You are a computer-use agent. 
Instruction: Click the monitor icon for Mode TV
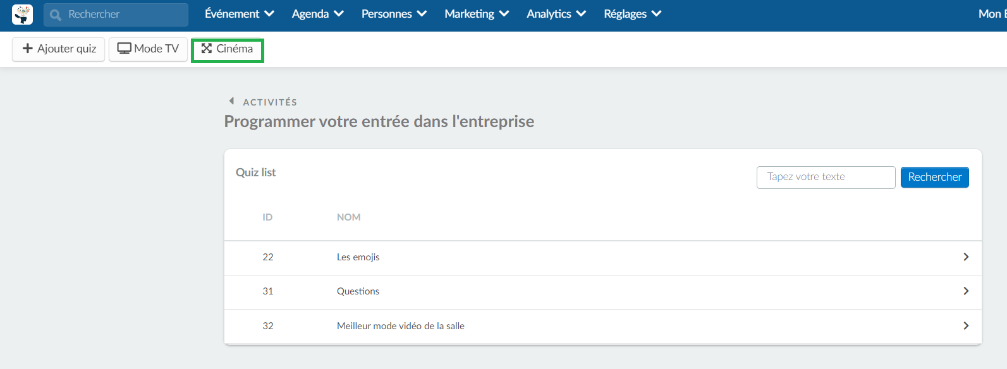point(125,49)
